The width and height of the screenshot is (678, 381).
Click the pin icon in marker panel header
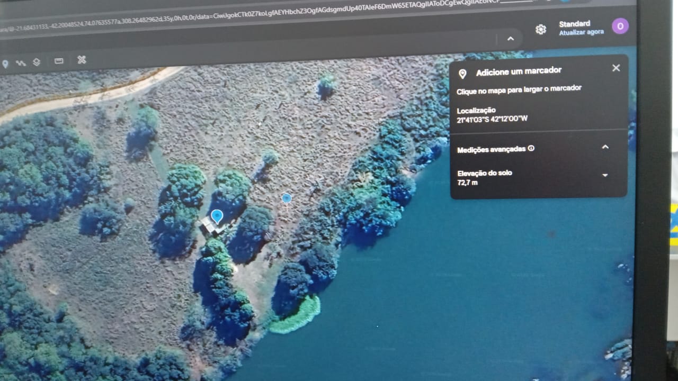462,74
